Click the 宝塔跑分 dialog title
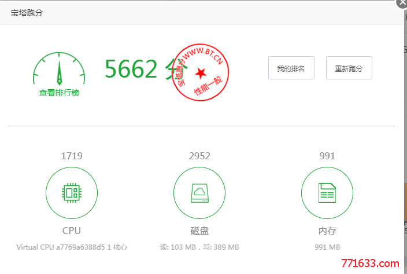The height and width of the screenshot is (274, 407). pos(27,13)
